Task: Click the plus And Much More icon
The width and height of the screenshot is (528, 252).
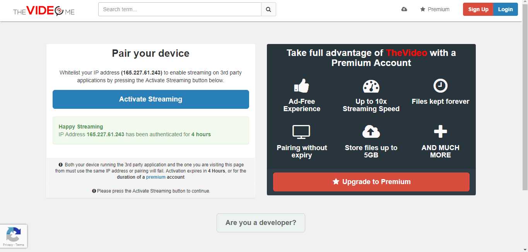Action: [441, 132]
